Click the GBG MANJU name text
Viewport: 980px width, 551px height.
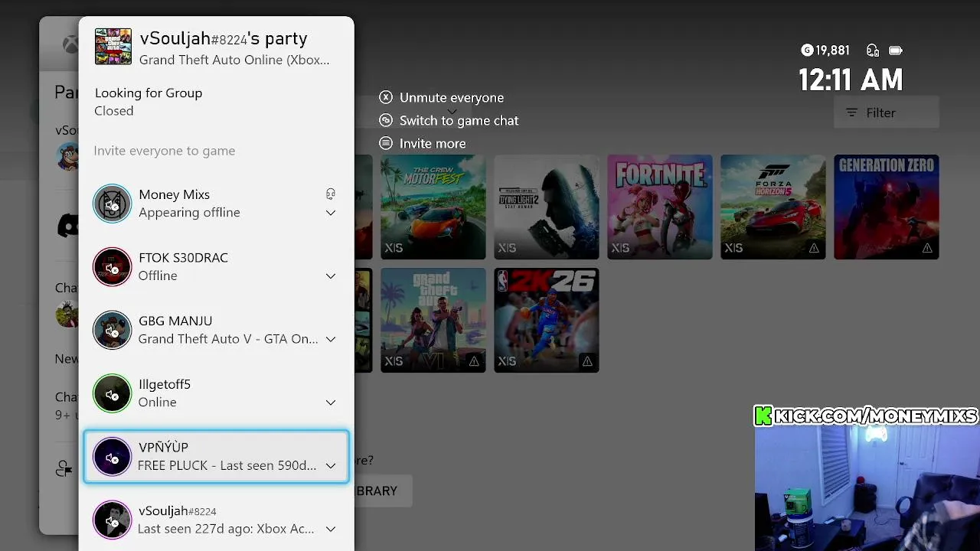175,321
